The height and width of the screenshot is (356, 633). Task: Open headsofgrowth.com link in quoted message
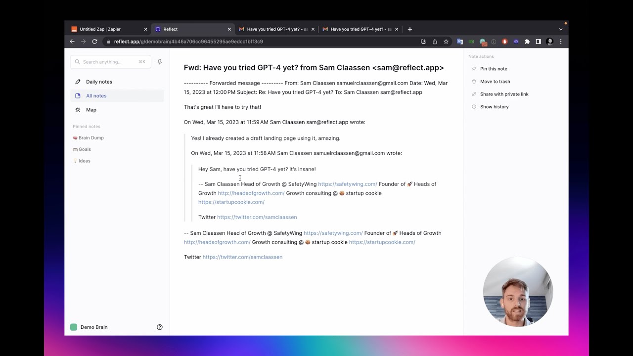pyautogui.click(x=251, y=193)
